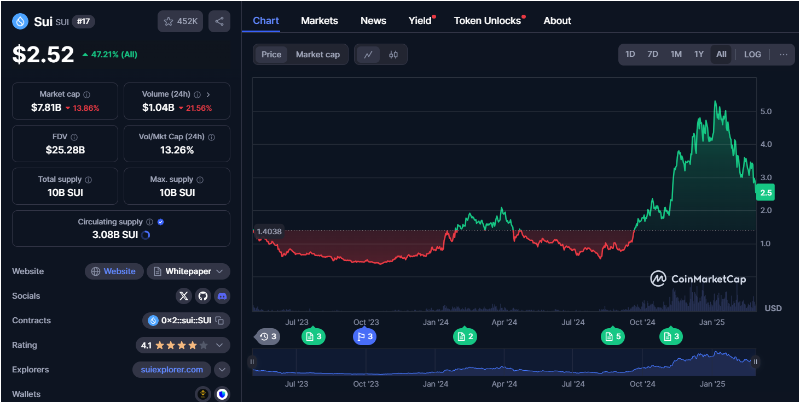Click the news marker showing 5

[x=613, y=336]
